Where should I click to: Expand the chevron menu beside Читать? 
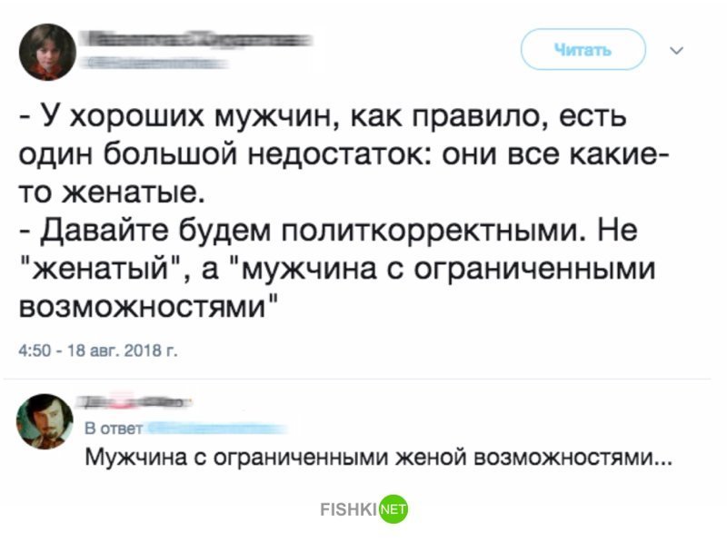[677, 50]
